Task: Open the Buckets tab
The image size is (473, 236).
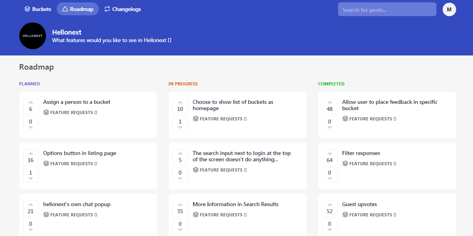Action: [x=38, y=9]
